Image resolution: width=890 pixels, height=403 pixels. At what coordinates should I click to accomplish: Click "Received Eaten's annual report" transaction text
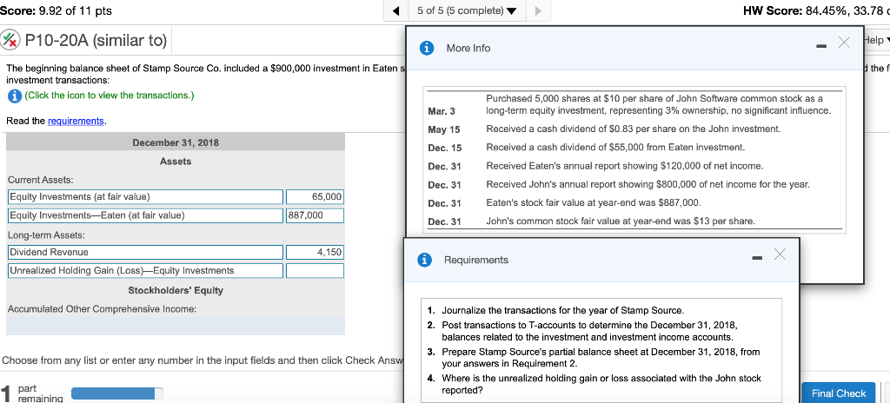625,166
